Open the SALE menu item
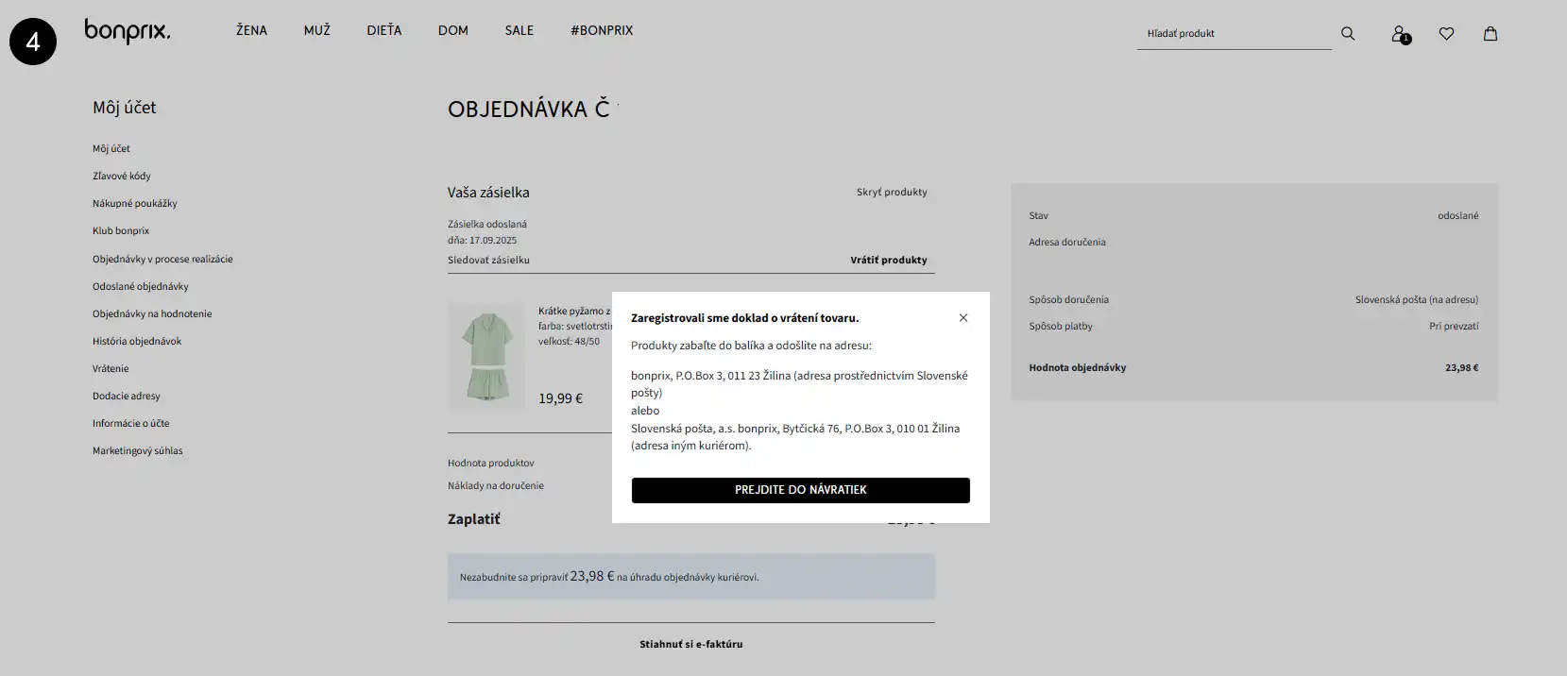This screenshot has height=676, width=1567. 519,30
